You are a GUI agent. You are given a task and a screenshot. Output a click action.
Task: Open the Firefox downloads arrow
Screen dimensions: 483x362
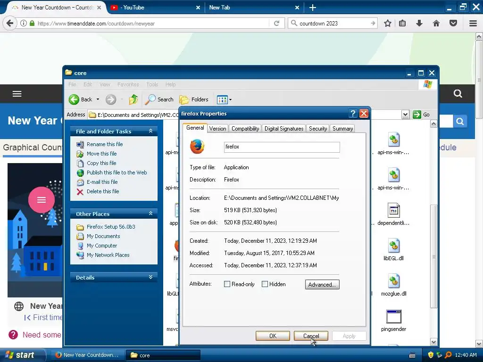[x=419, y=24]
